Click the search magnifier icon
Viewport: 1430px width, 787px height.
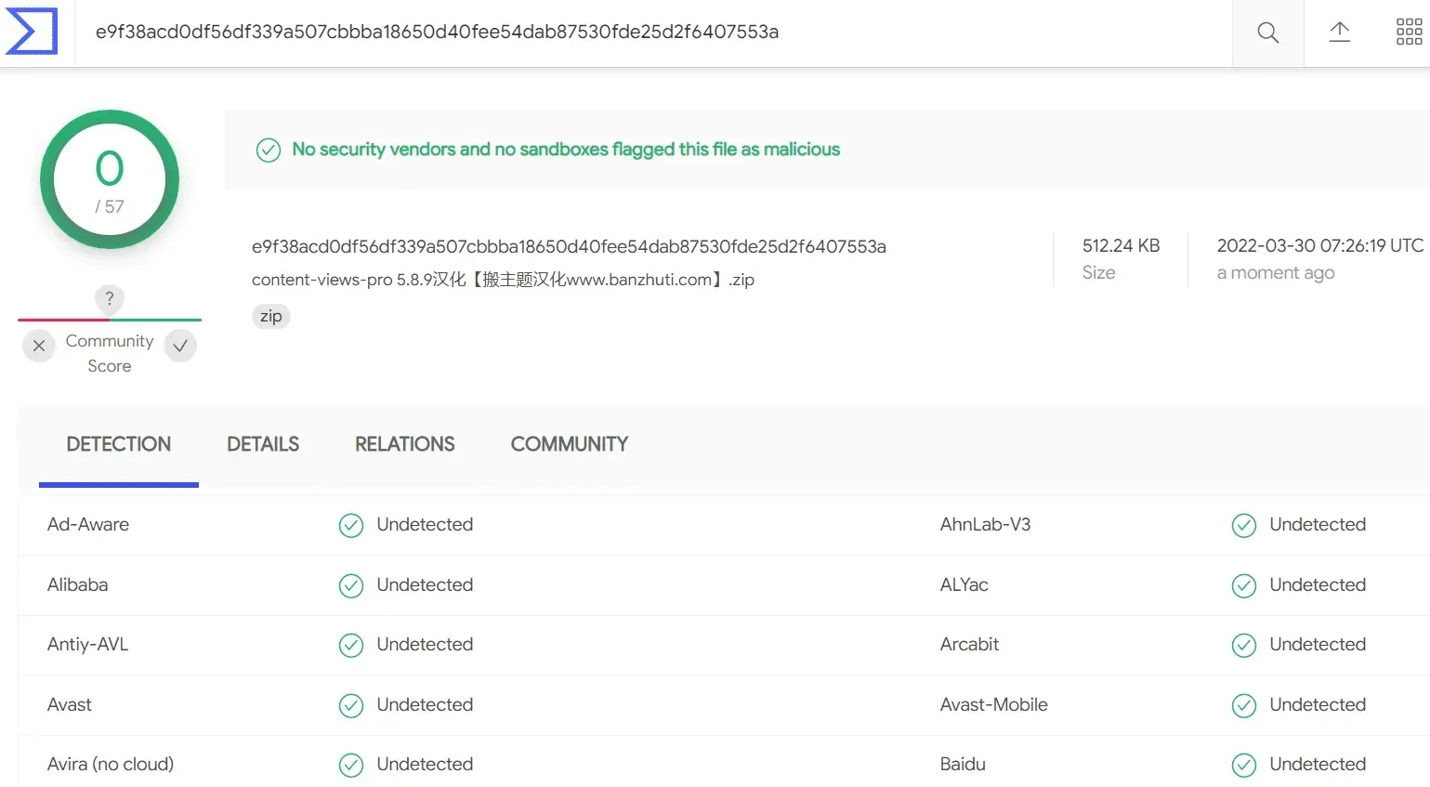point(1267,33)
